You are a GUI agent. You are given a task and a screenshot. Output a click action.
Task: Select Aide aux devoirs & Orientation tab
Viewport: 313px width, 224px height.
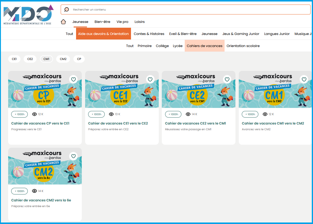104,34
